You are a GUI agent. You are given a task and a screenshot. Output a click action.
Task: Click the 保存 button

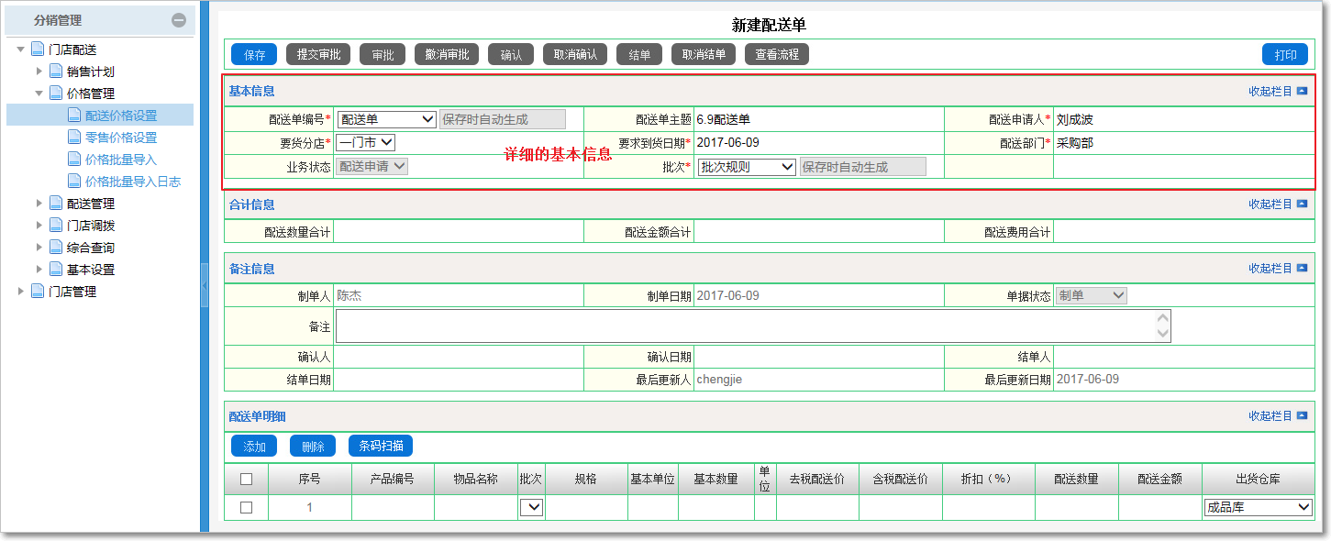254,55
